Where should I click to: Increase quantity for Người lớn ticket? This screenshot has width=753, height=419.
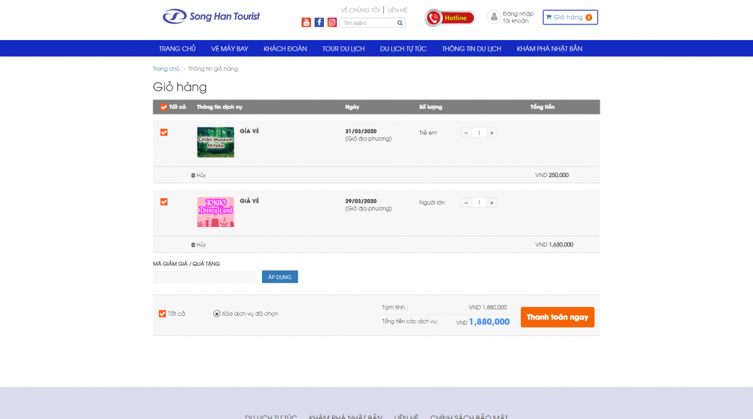click(492, 203)
